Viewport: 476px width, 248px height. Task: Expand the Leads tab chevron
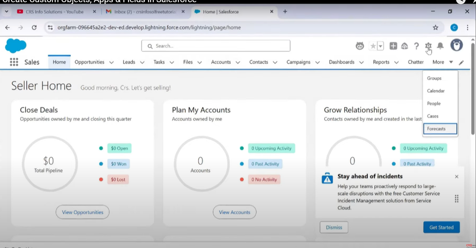[142, 62]
